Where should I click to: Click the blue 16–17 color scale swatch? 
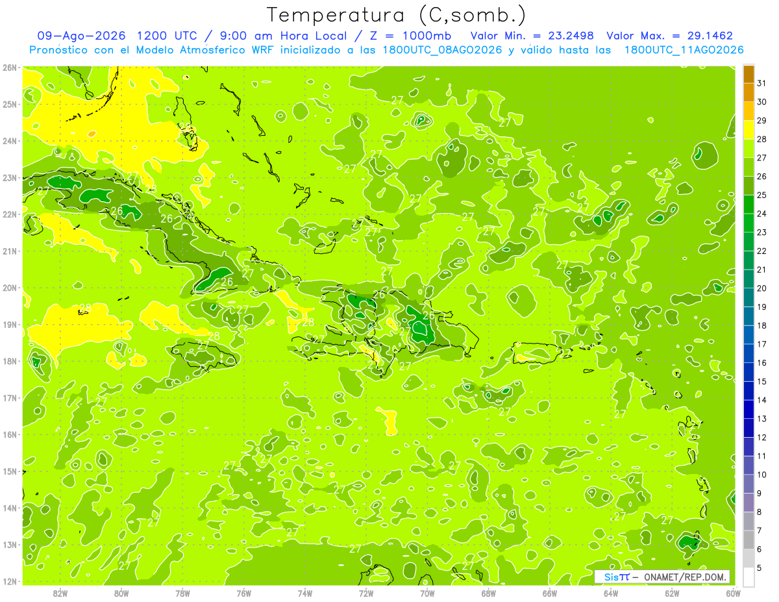748,353
